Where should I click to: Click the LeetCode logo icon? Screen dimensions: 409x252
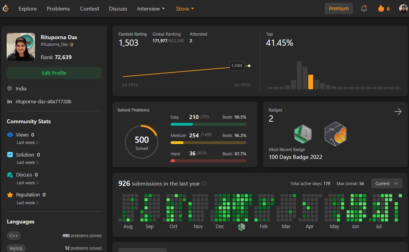(5, 9)
